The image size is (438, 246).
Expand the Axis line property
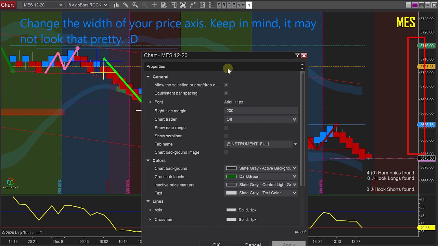tap(150, 210)
